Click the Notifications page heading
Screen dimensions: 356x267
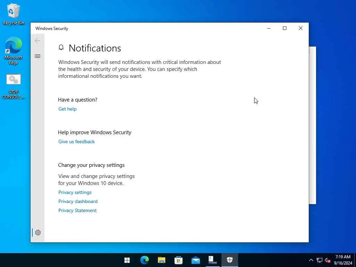(95, 48)
